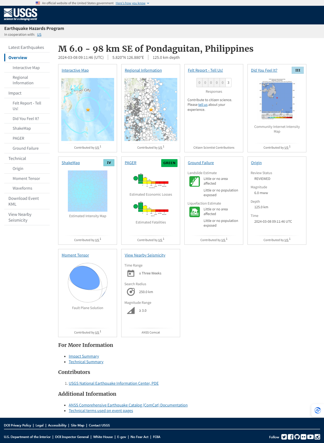Viewport: 324px width, 443px height.
Task: Click the Magnitude Range triangle icon
Action: pos(131,311)
